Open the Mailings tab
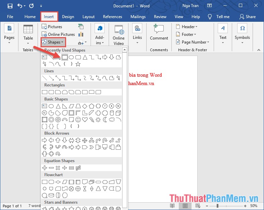Viewport: 264px width, 210px height. pos(138,17)
